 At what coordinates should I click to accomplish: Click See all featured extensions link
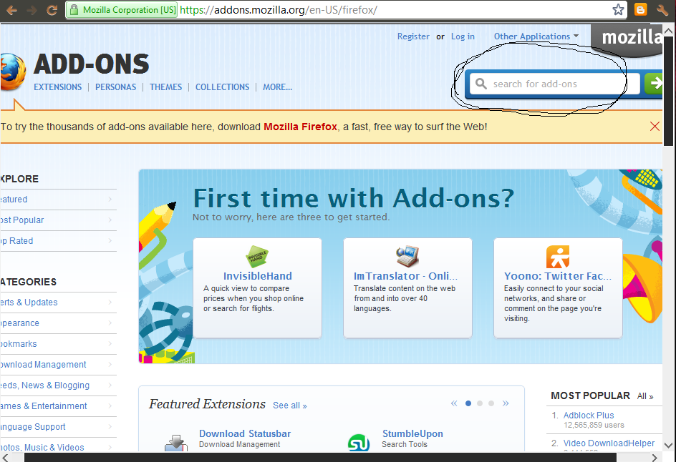pos(290,406)
